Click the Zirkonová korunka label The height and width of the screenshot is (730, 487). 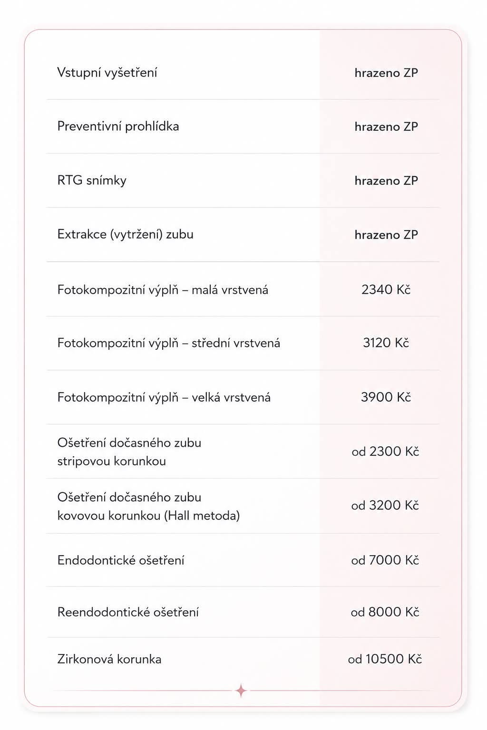tap(109, 659)
